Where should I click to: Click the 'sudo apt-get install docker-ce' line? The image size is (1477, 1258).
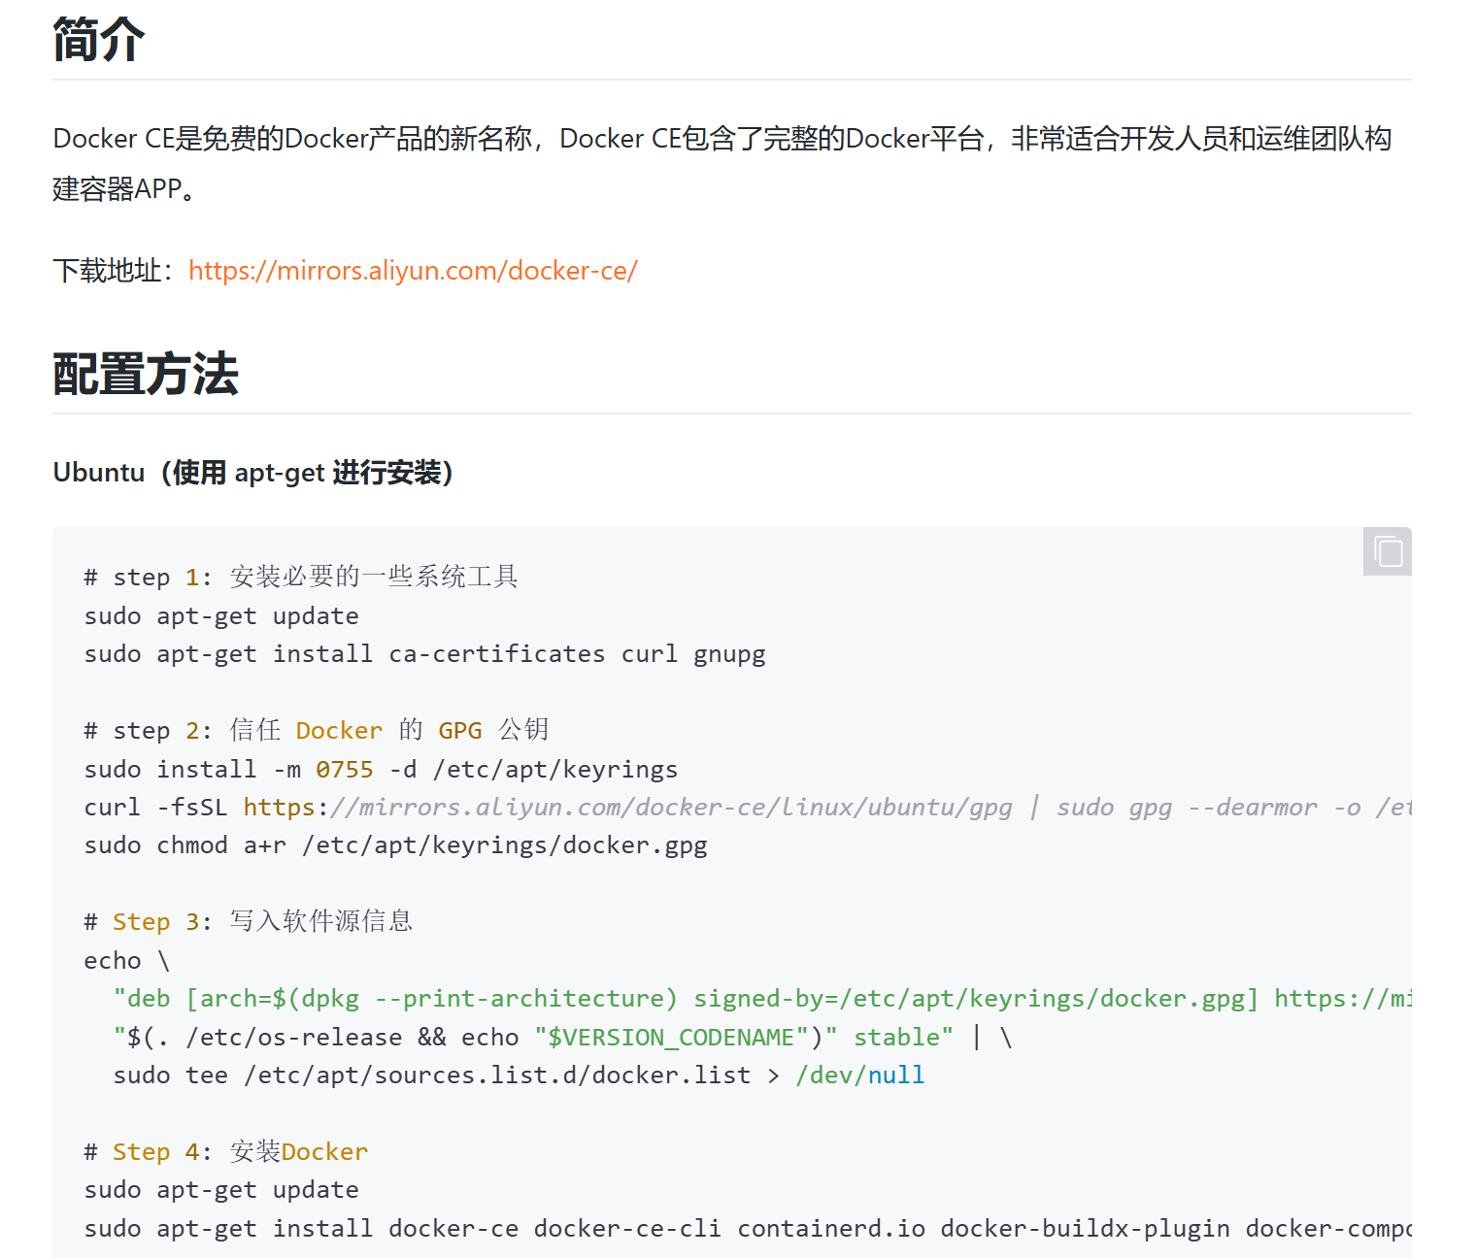click(x=747, y=1229)
